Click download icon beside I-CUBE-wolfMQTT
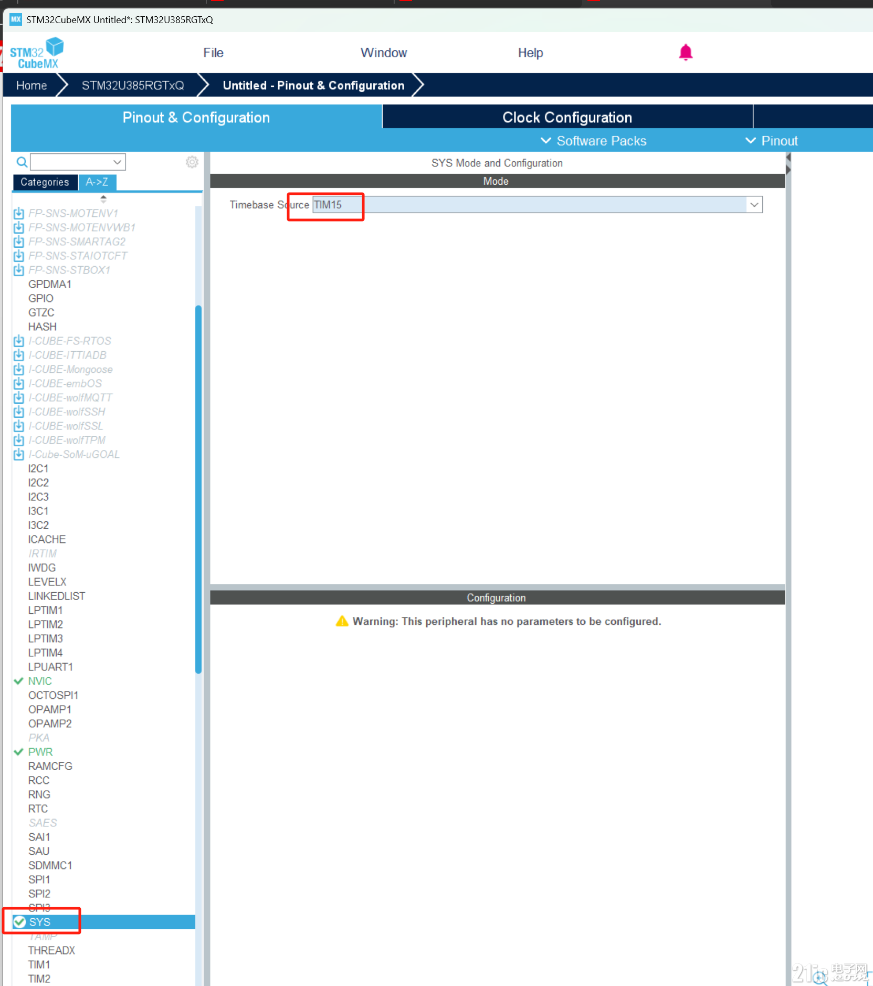This screenshot has width=873, height=986. pyautogui.click(x=19, y=397)
